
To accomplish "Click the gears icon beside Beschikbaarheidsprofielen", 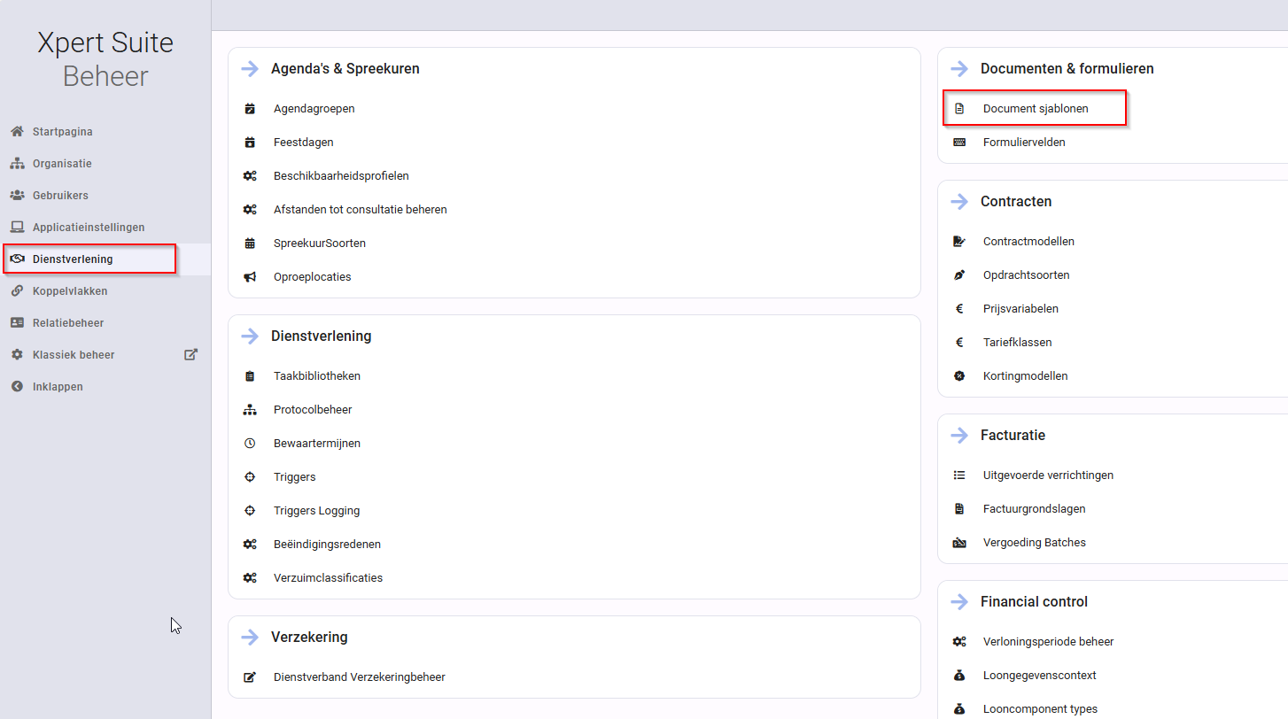I will coord(250,175).
